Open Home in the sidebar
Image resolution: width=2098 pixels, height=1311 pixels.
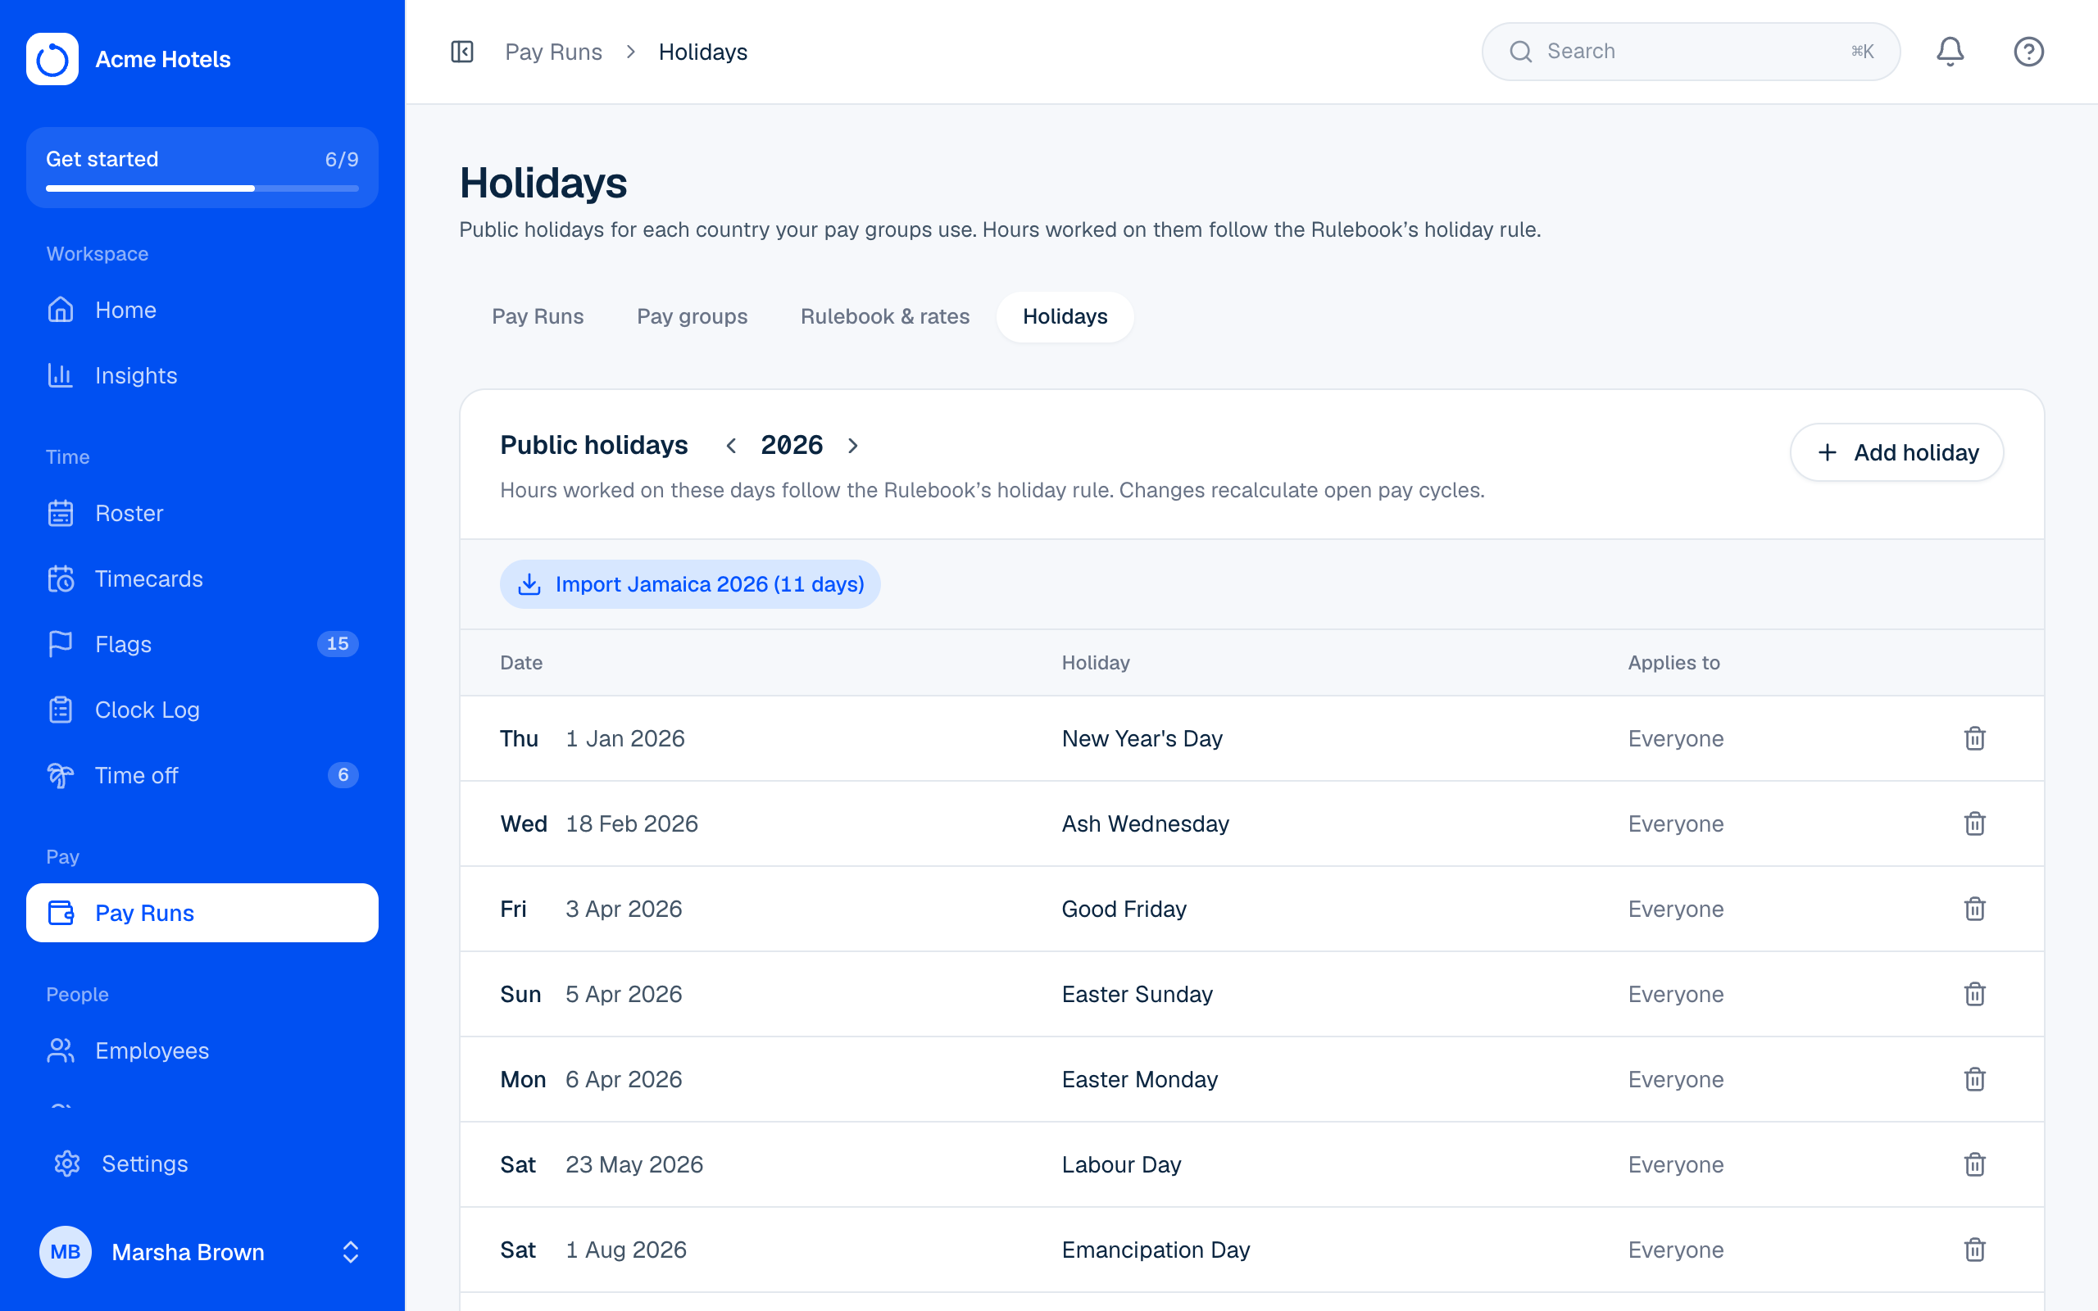(x=202, y=311)
